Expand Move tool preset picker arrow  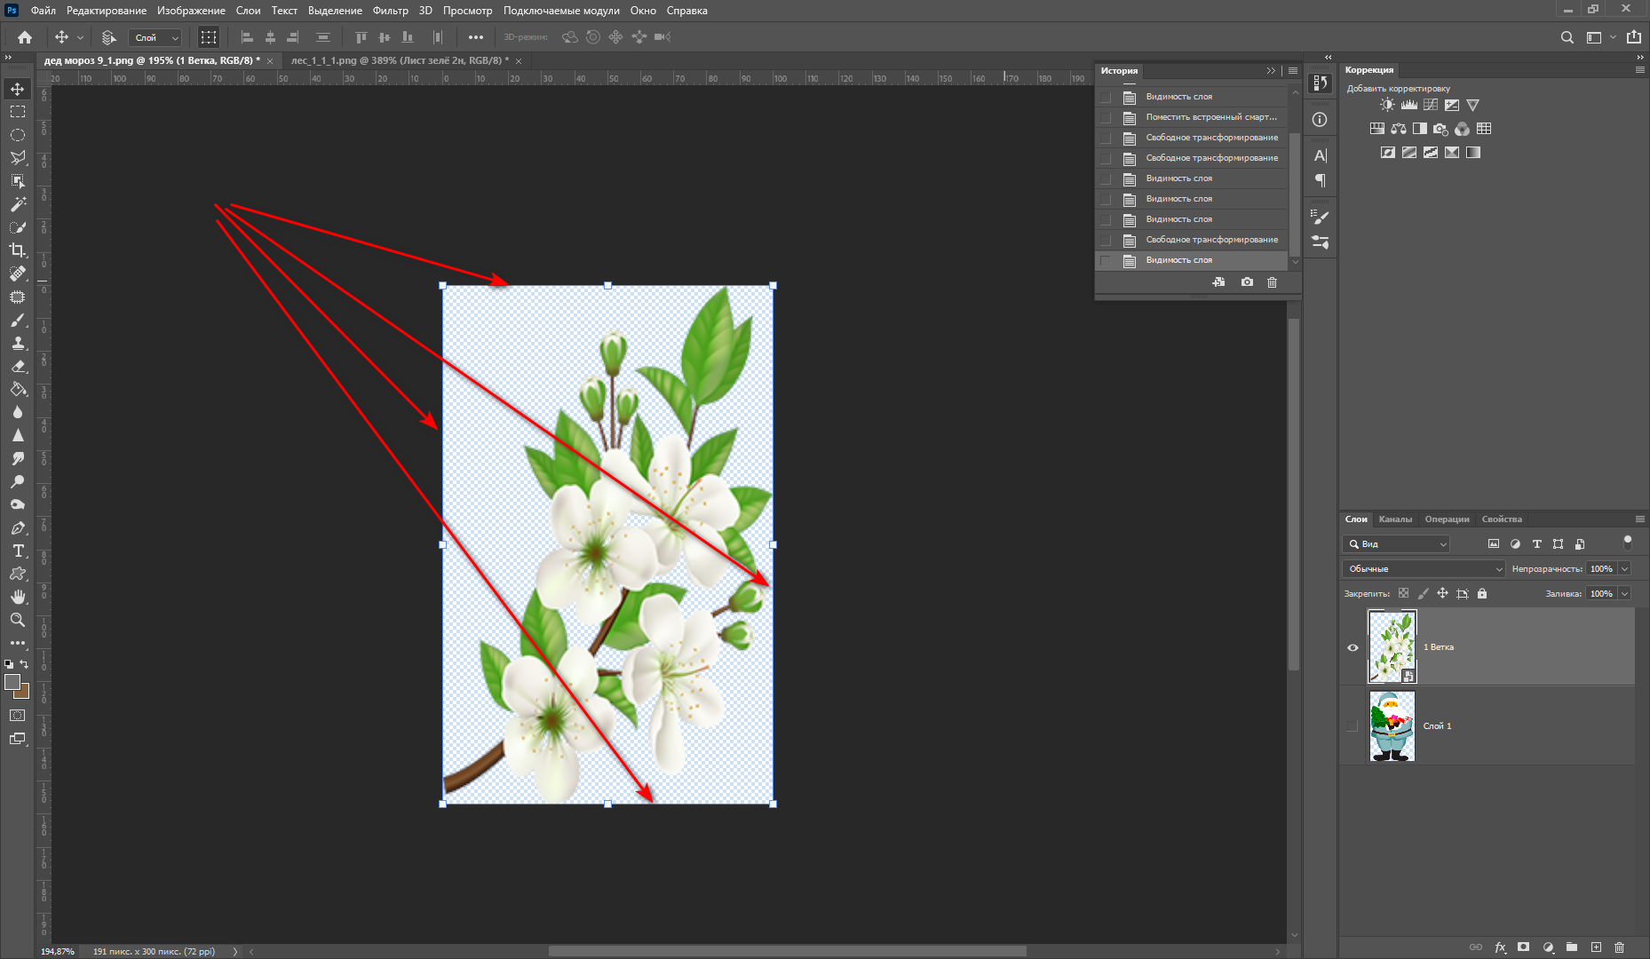tap(80, 37)
